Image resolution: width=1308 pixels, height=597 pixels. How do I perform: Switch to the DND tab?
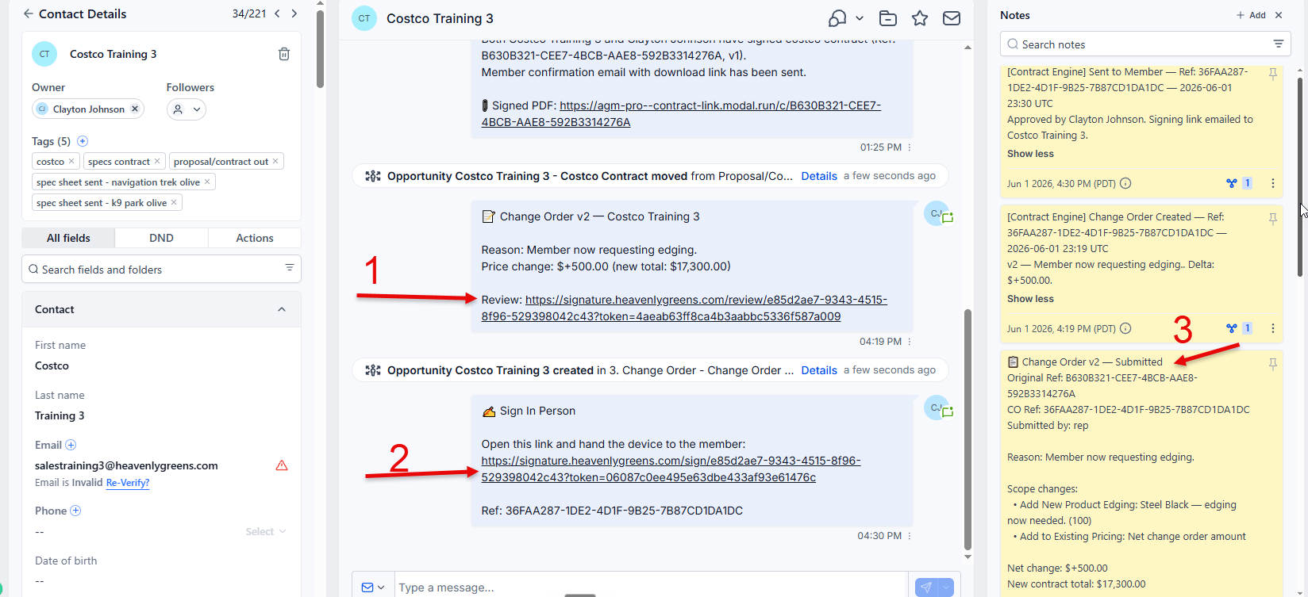tap(161, 238)
